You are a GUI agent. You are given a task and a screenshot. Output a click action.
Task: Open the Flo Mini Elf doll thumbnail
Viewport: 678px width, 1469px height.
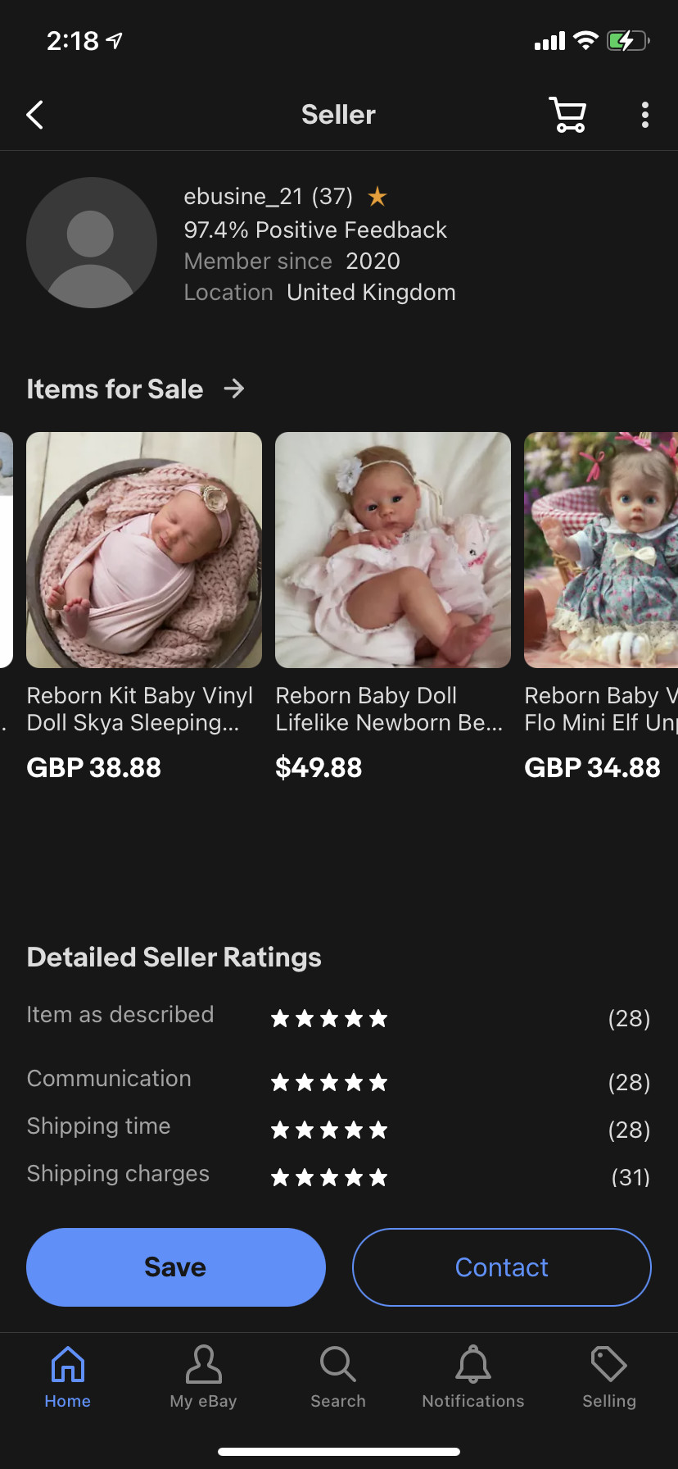click(x=601, y=549)
